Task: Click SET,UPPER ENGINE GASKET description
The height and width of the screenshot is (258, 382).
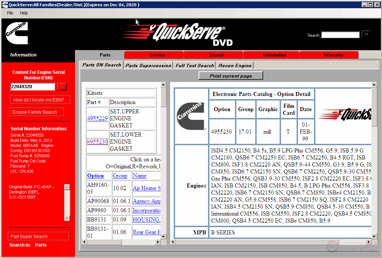Action: click(x=132, y=118)
